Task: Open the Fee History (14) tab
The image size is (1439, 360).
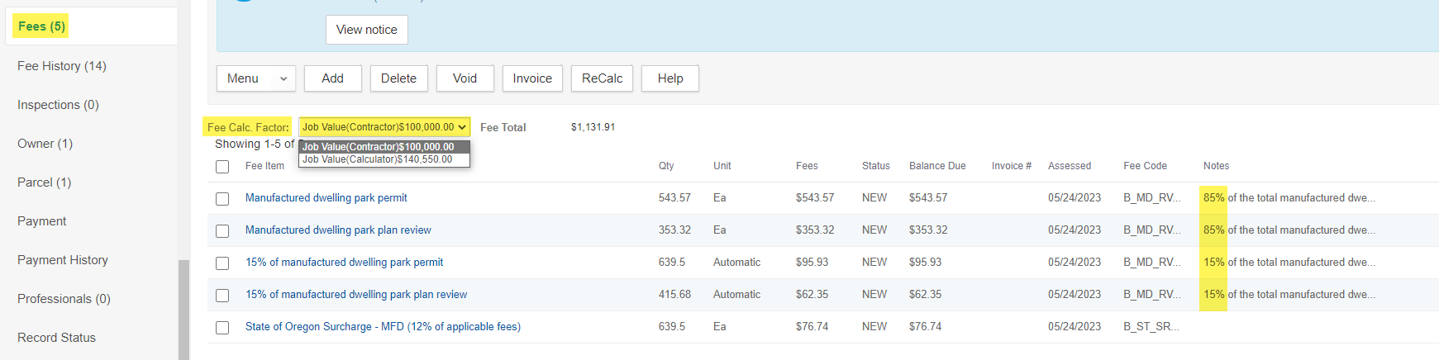Action: (62, 66)
